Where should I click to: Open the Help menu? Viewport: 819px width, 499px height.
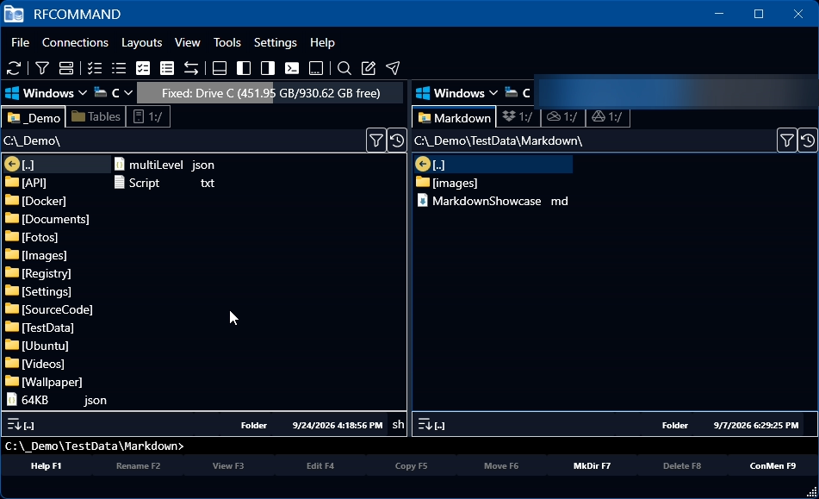coord(322,42)
